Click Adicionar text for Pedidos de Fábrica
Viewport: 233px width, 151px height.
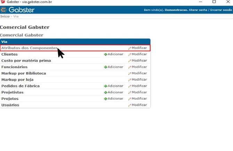click(x=115, y=86)
